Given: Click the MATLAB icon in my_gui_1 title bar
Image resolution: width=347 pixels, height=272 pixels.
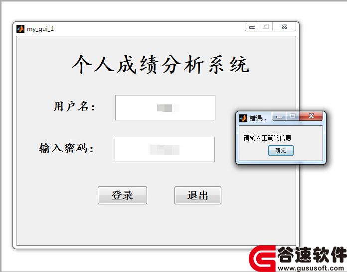Looking at the screenshot, I should click(x=20, y=29).
